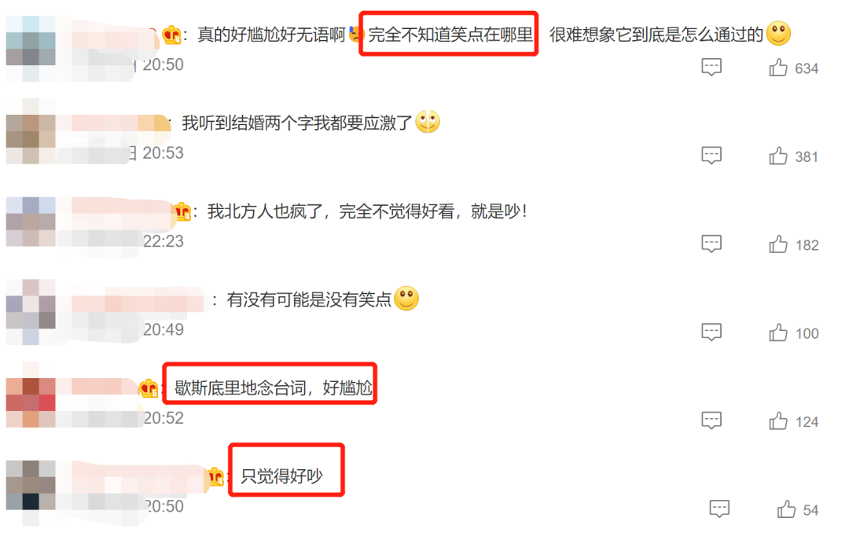Click the crown badge beside 我北方人也疯了

click(182, 211)
